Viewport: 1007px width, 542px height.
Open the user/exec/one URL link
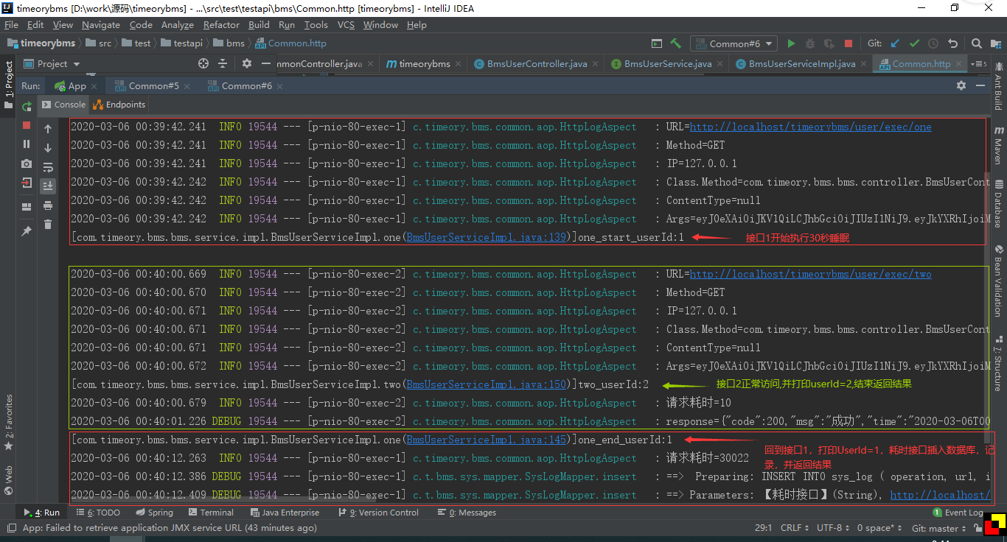(810, 127)
